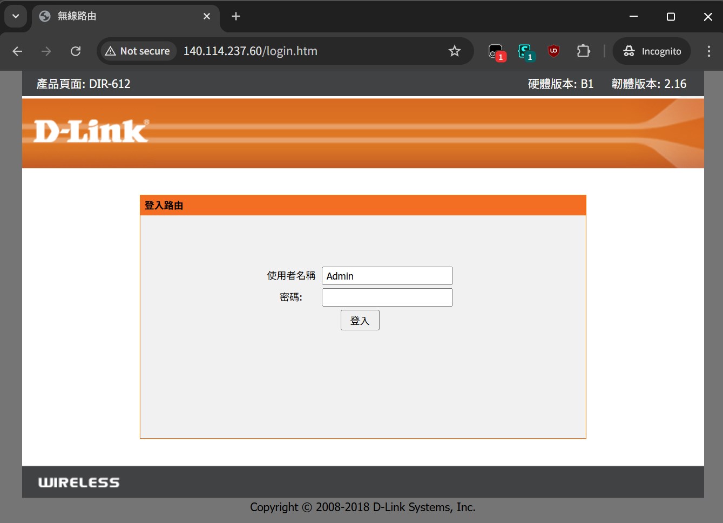Click the forward navigation arrow

click(46, 51)
